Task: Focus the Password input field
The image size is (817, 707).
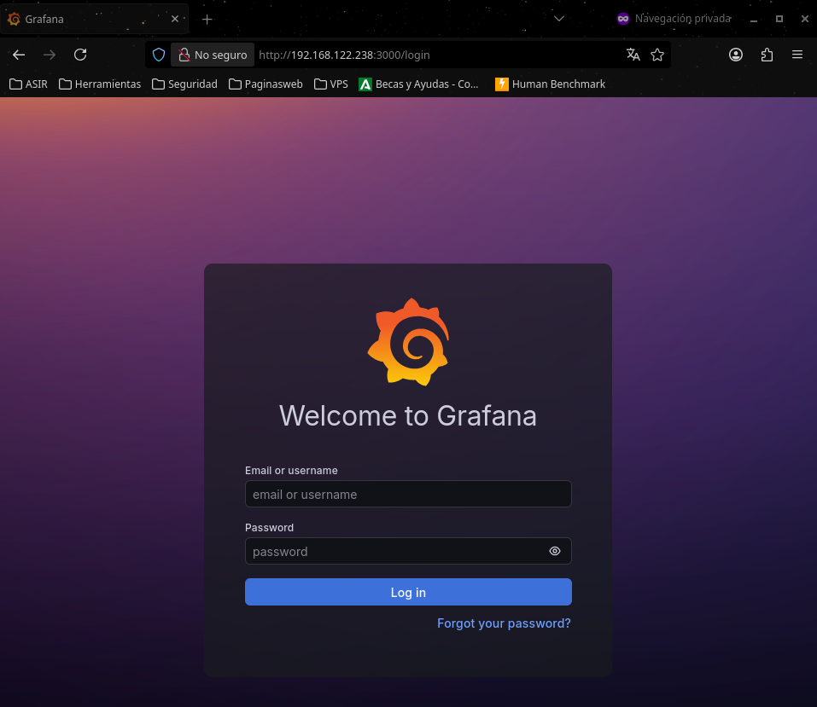Action: point(408,551)
